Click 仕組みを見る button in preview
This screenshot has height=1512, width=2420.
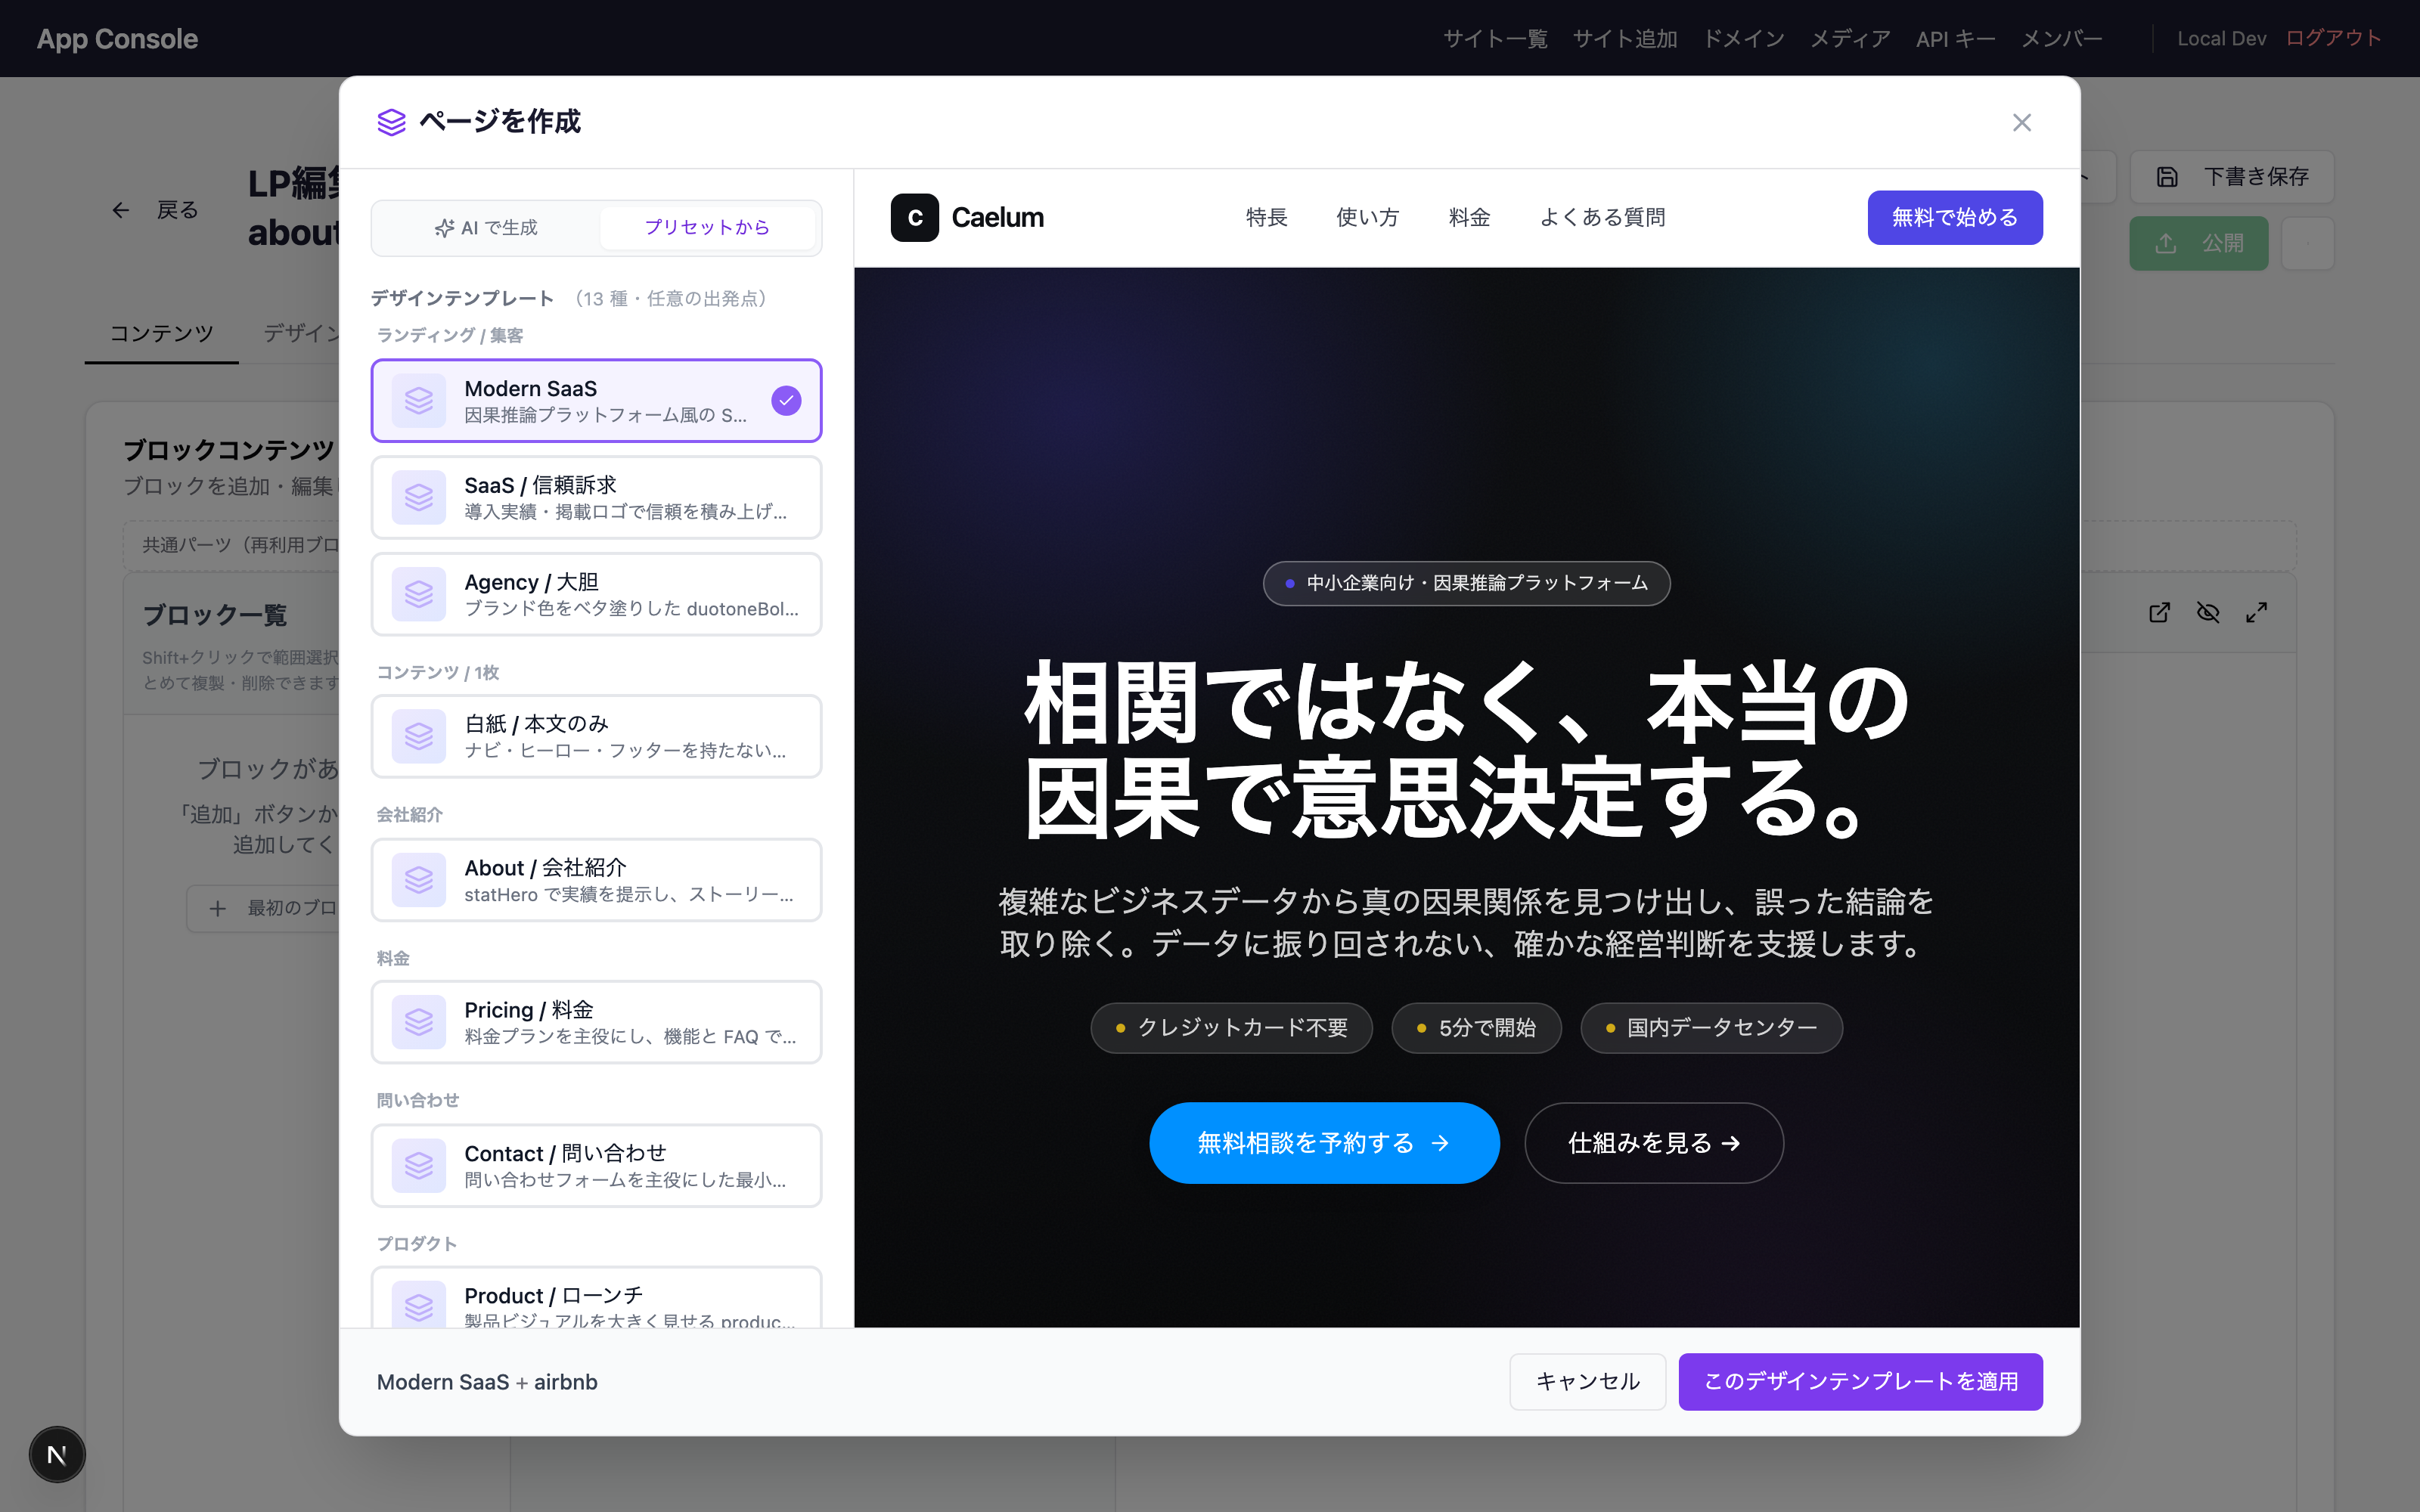[1654, 1143]
